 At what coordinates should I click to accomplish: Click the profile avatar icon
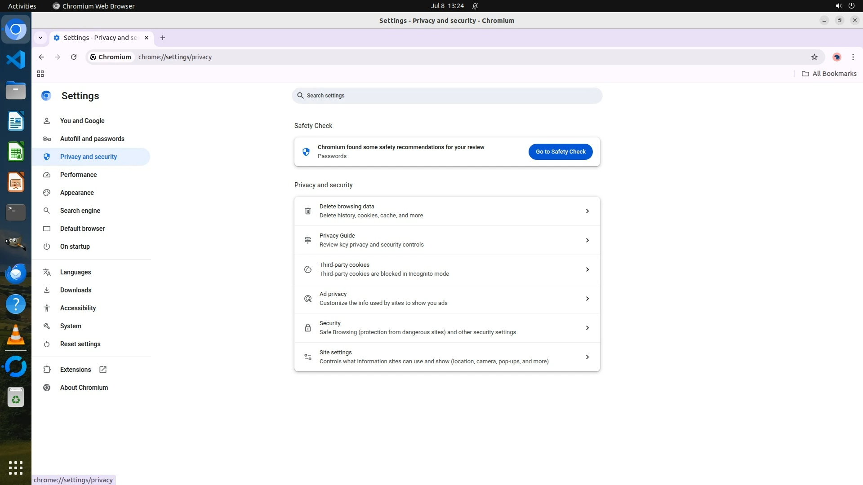(x=836, y=57)
